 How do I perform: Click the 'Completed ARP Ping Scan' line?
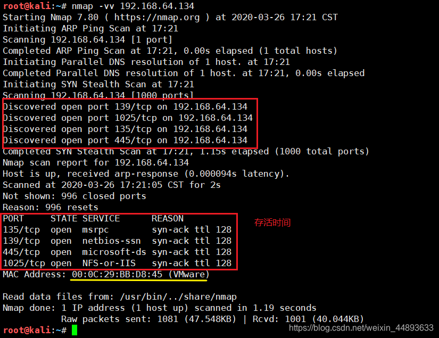(170, 51)
